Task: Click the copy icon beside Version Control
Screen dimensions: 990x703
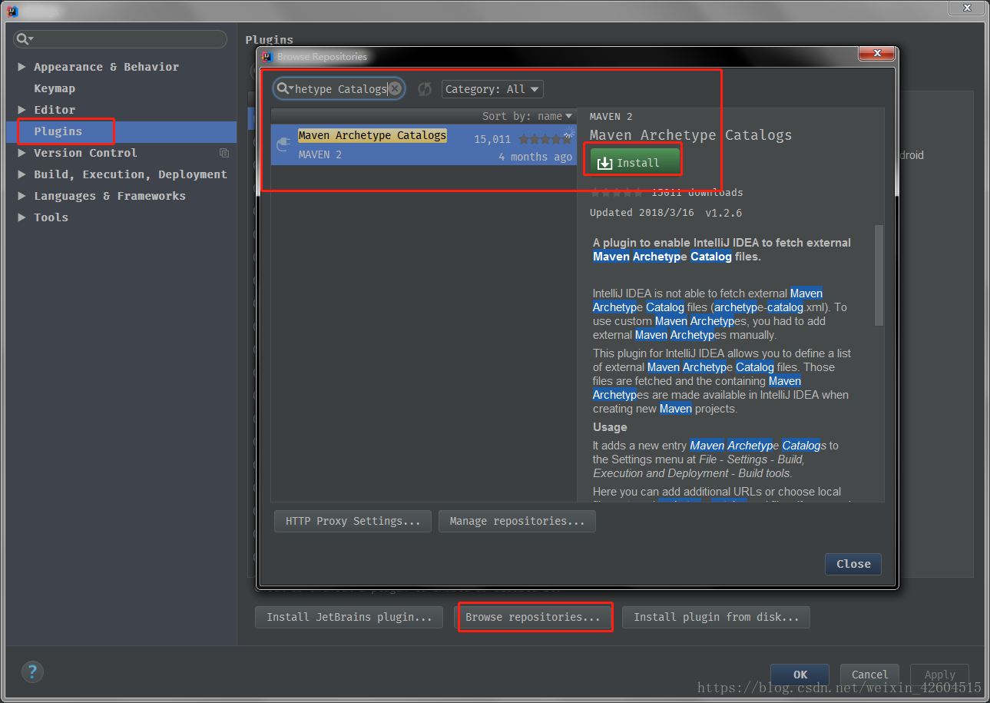Action: tap(224, 153)
